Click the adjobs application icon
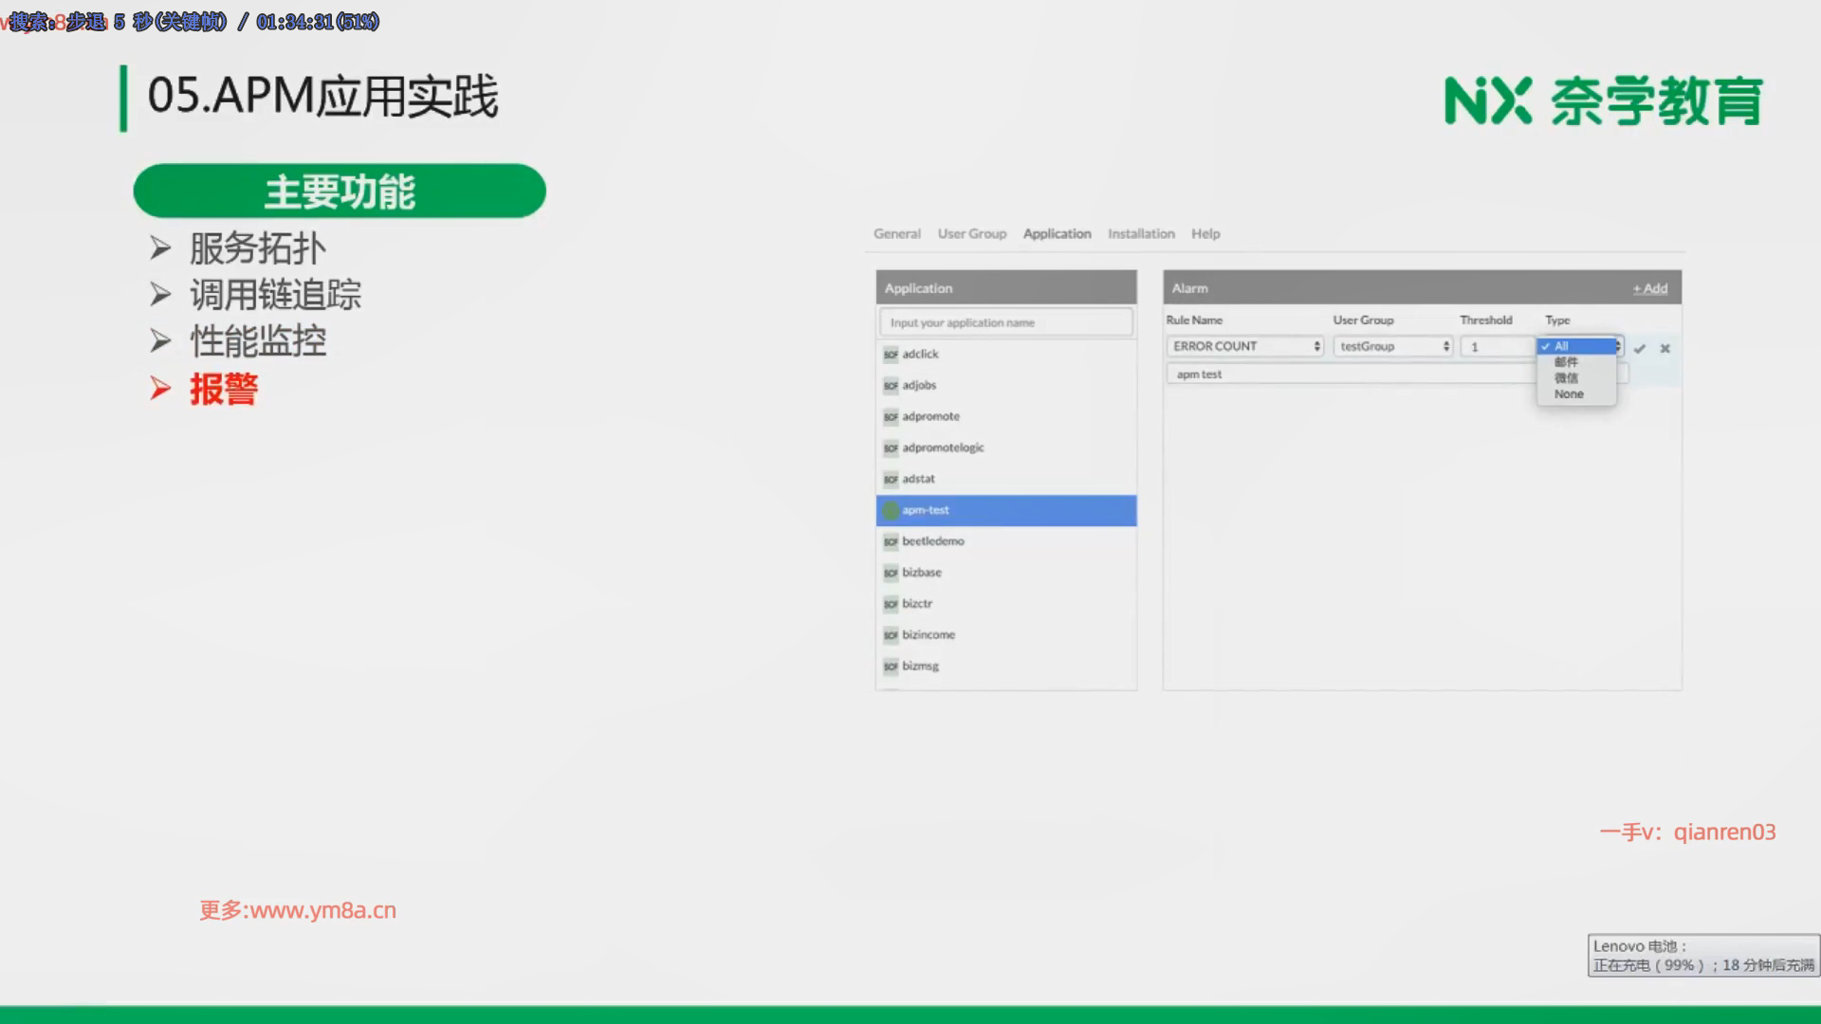 point(891,385)
